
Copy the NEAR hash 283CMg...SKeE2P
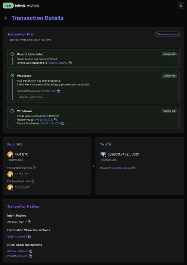(31, 256)
